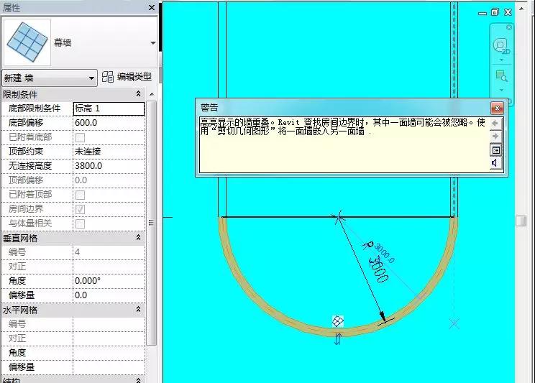Image resolution: width=535 pixels, height=383 pixels.
Task: Collapse the 水平网格 section
Action: (138, 309)
